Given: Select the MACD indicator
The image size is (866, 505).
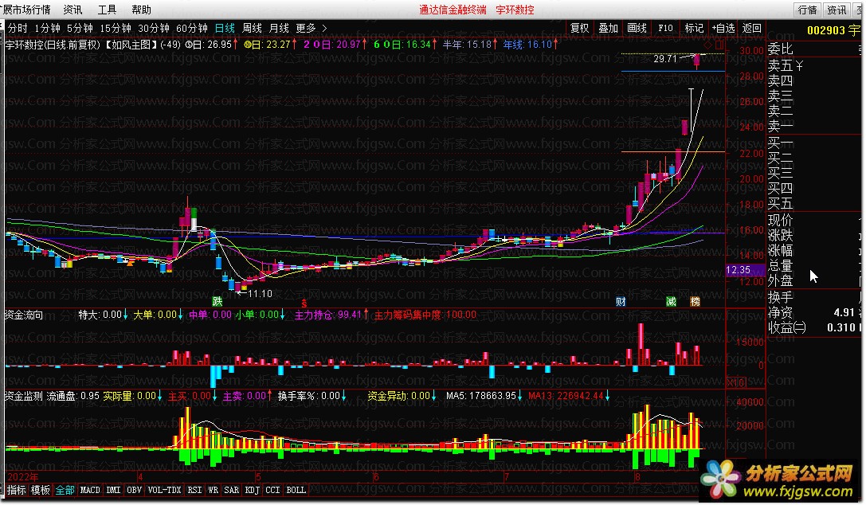Looking at the screenshot, I should [90, 490].
